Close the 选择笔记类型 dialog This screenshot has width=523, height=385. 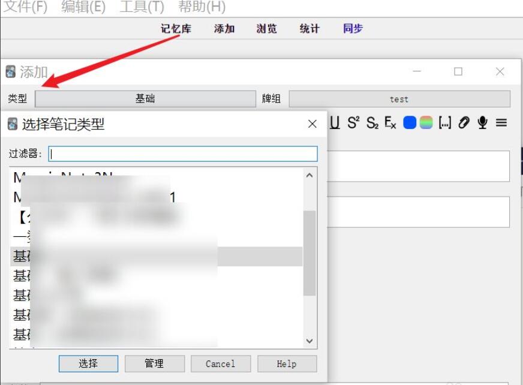(312, 124)
